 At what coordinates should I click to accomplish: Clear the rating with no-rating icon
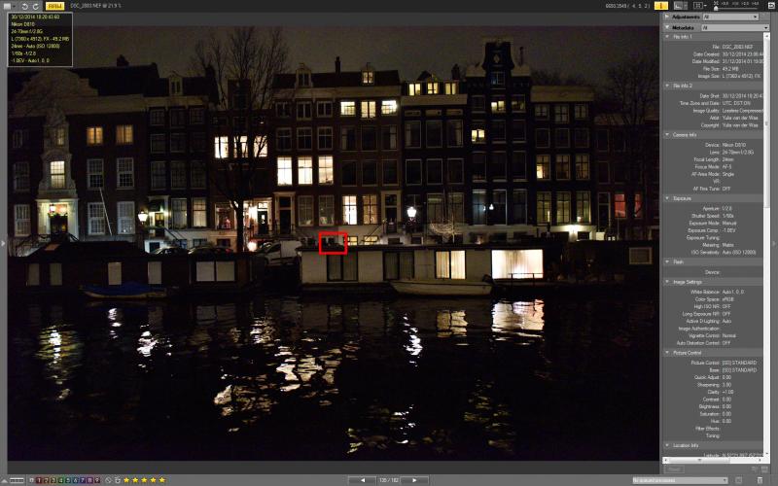tap(108, 480)
